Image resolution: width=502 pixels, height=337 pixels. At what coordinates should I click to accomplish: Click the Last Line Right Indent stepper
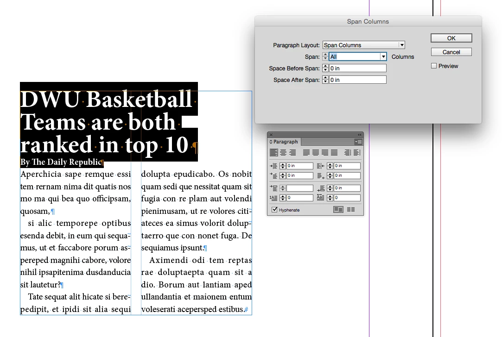pyautogui.click(x=330, y=175)
